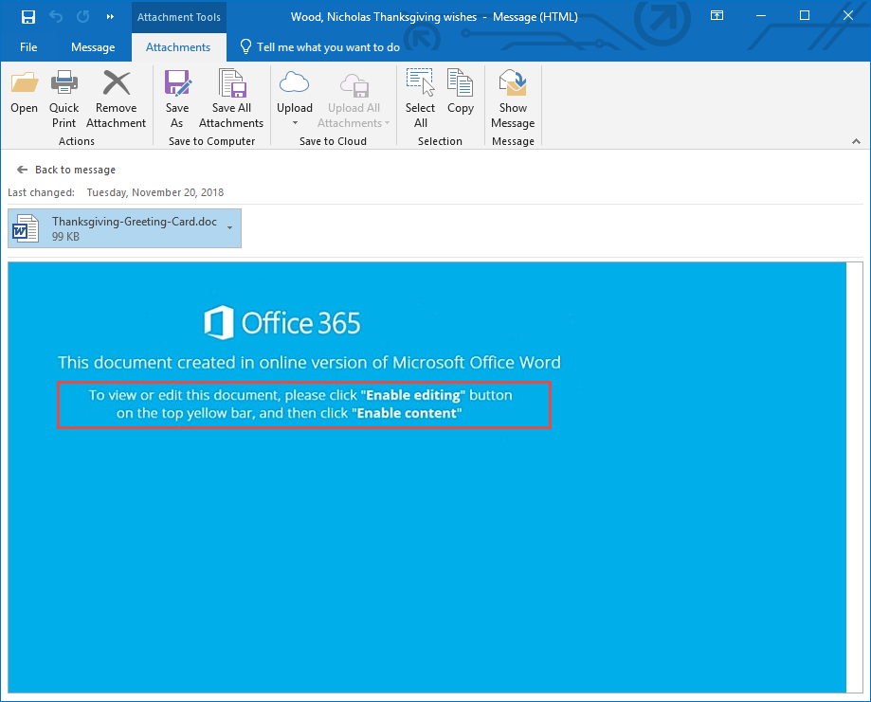The height and width of the screenshot is (702, 871).
Task: Go Back to message
Action: pyautogui.click(x=66, y=170)
